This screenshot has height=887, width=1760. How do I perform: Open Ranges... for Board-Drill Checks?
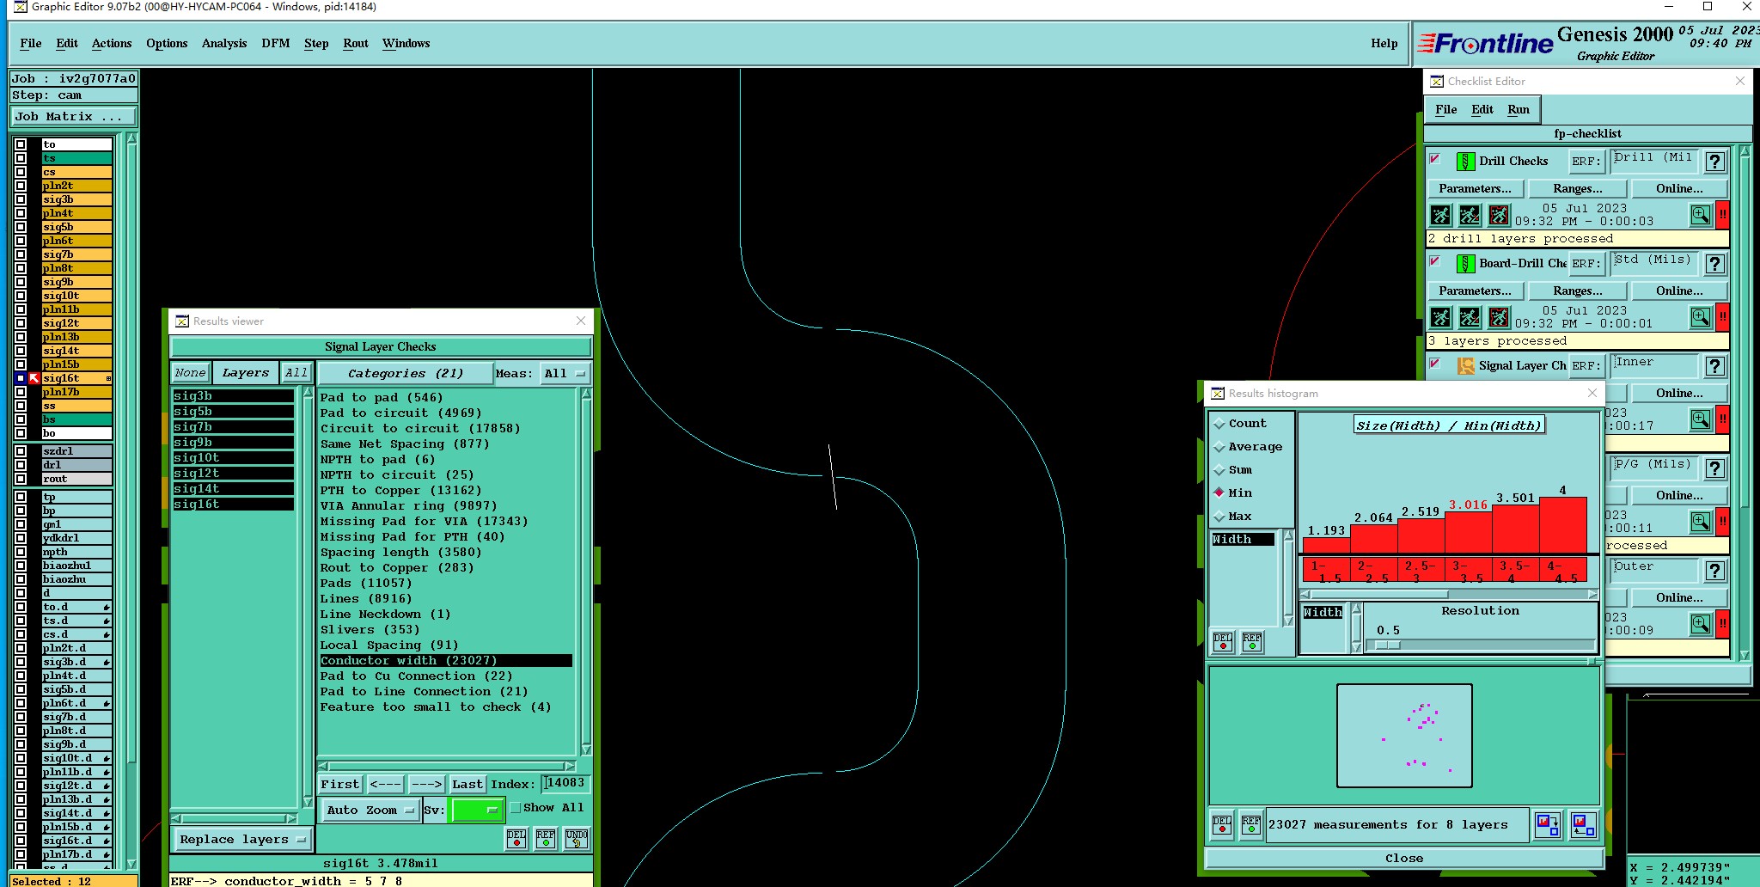[x=1578, y=291]
